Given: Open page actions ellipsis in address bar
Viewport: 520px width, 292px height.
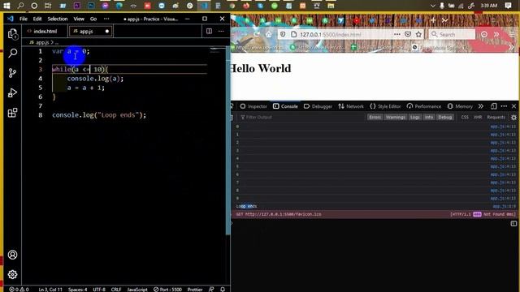Looking at the screenshot, I should (396, 34).
